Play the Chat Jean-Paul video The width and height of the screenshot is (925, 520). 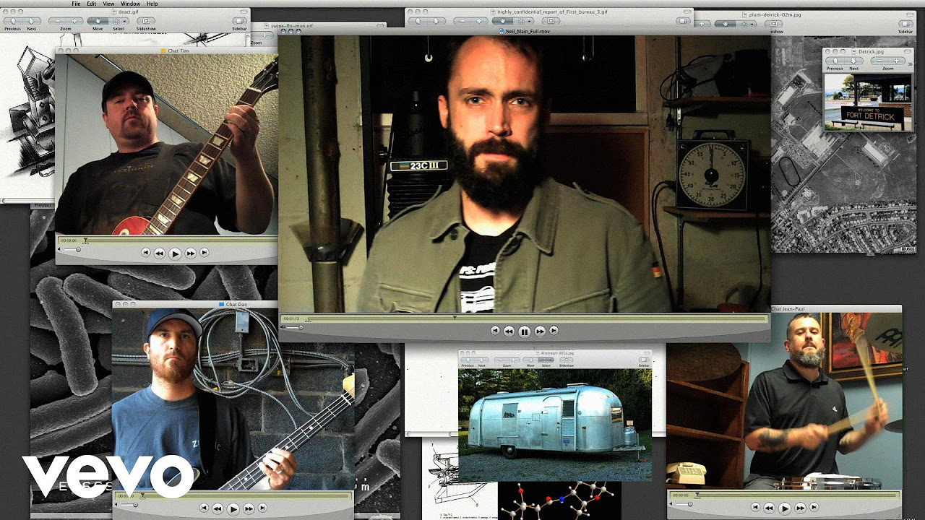point(784,508)
